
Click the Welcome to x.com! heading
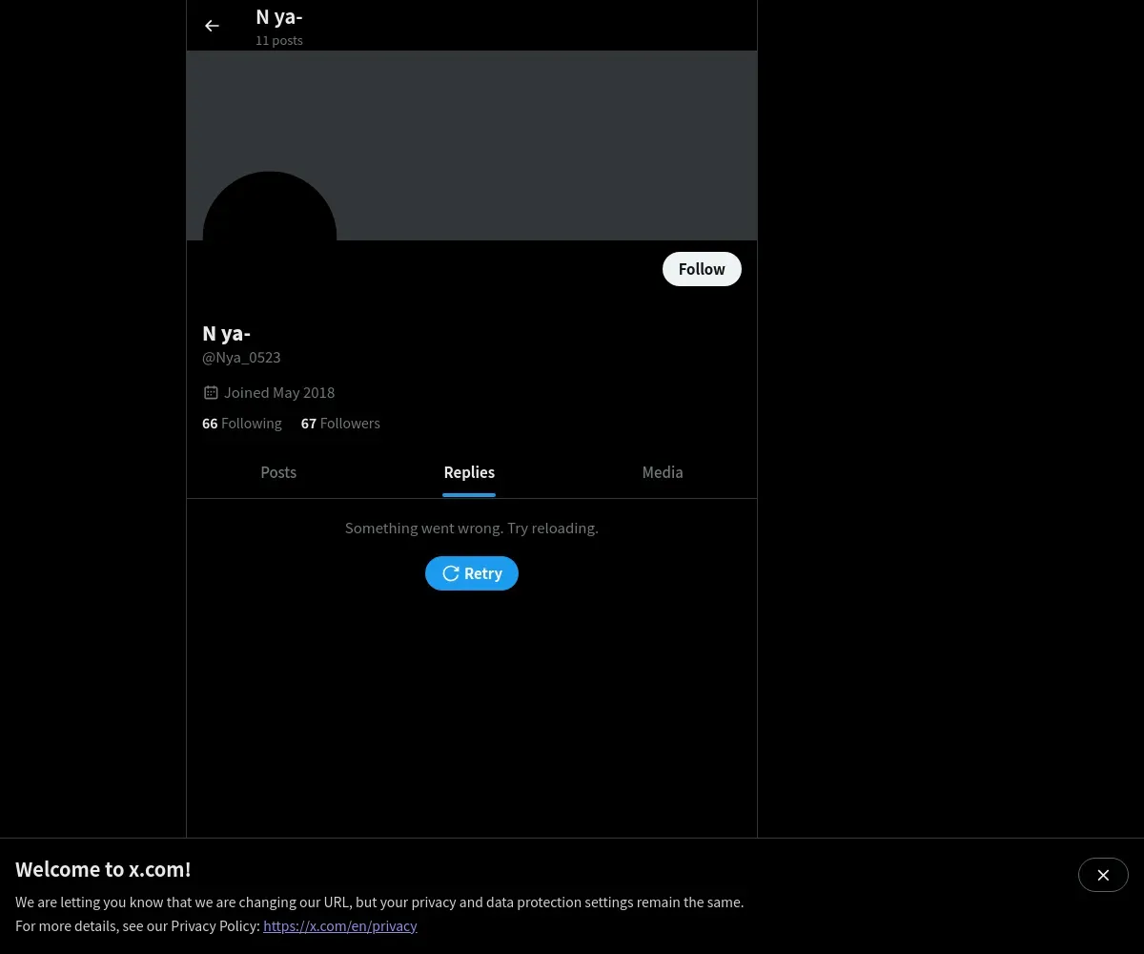[103, 869]
